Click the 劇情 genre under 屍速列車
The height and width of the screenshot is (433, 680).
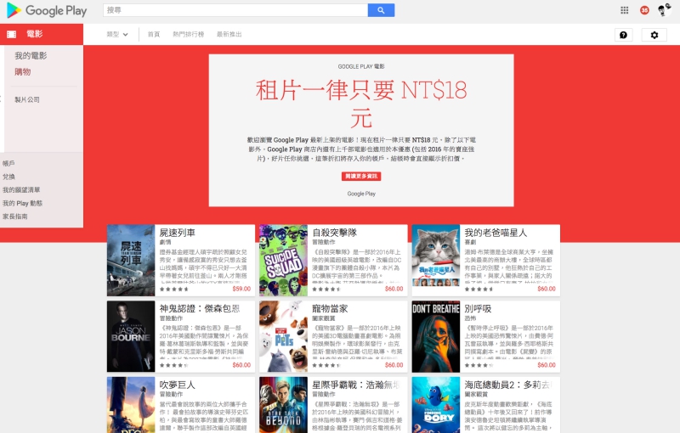pos(165,242)
